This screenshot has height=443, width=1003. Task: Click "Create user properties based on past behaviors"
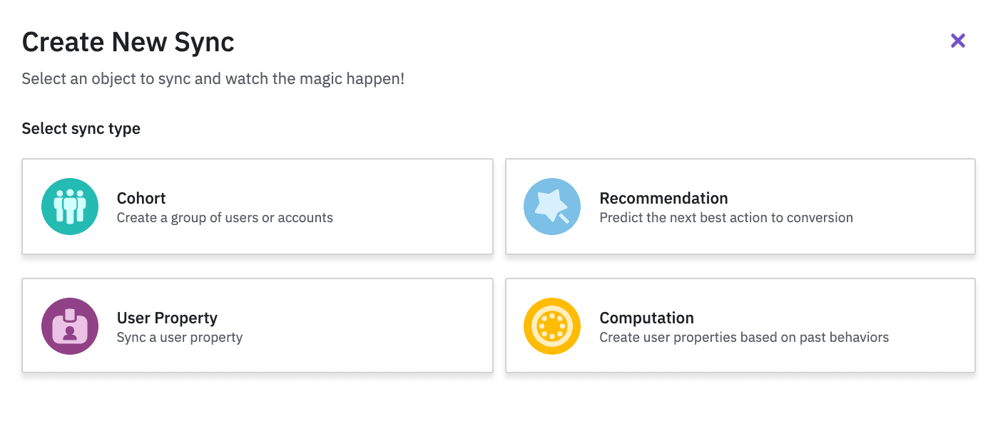point(744,338)
